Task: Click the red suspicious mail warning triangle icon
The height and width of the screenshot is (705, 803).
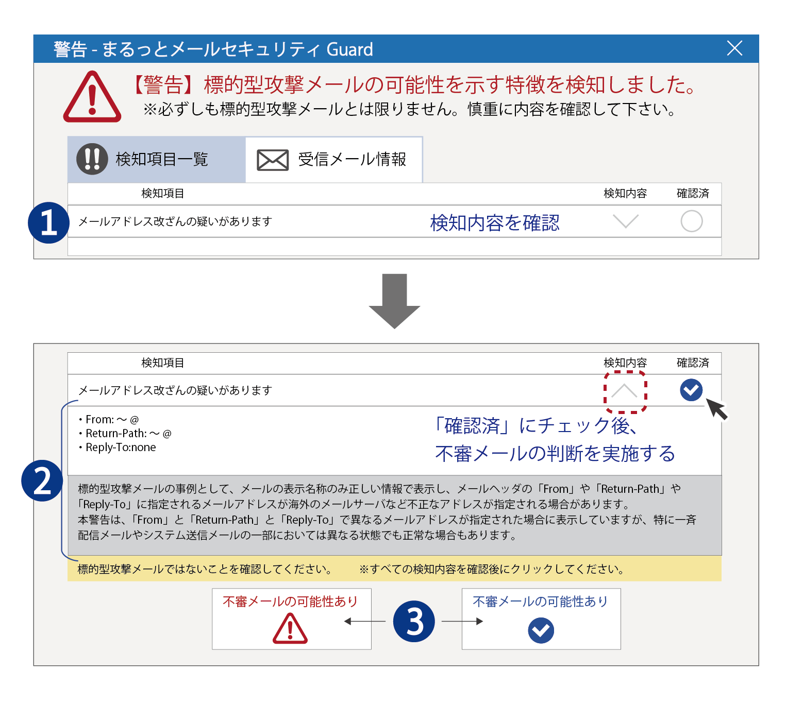Action: 290,630
